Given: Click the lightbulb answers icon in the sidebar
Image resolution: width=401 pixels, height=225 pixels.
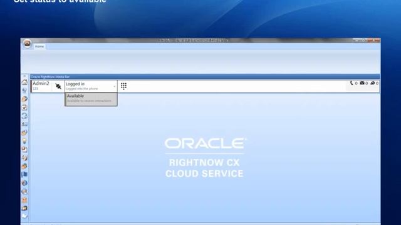Looking at the screenshot, I should (x=24, y=141).
